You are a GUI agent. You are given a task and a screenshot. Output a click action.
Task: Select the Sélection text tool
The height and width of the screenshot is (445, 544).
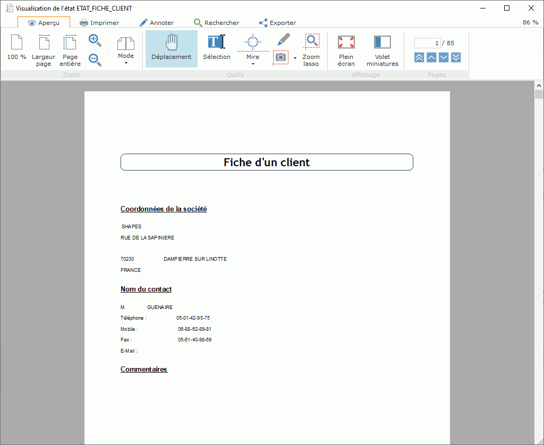(x=217, y=47)
